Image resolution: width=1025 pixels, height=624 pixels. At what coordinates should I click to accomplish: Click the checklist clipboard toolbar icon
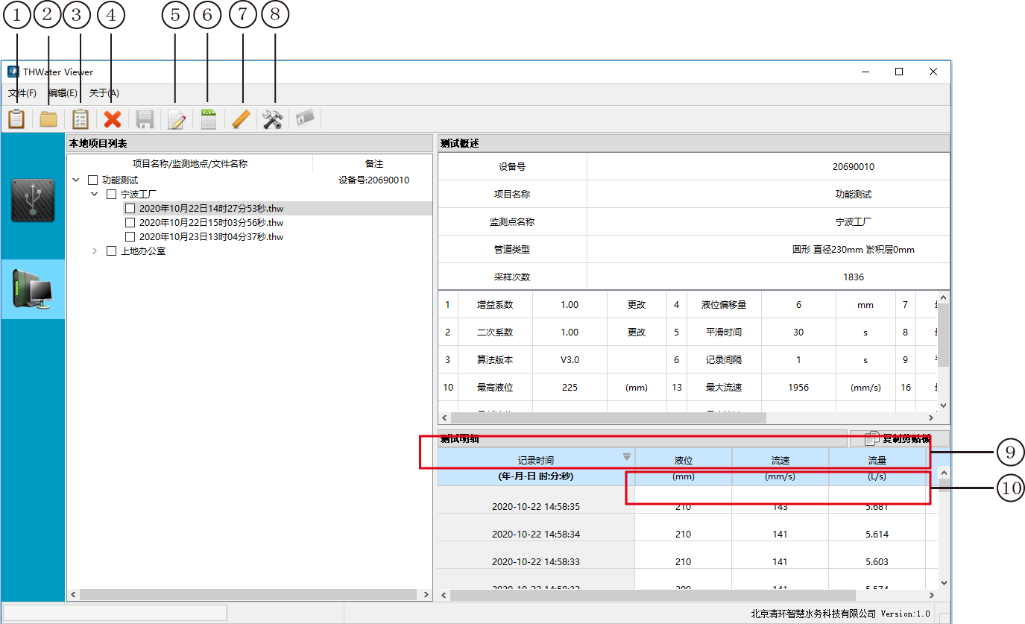(81, 119)
